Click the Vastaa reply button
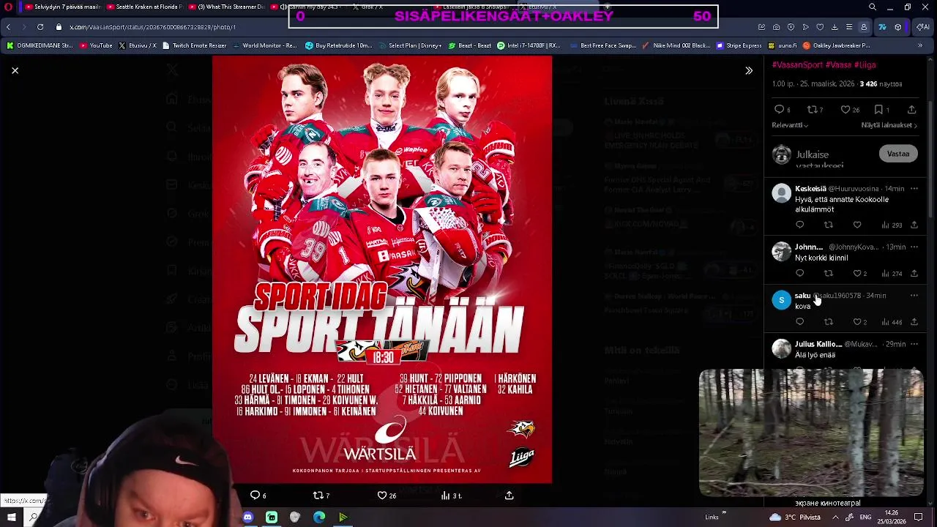The width and height of the screenshot is (937, 527). (898, 154)
